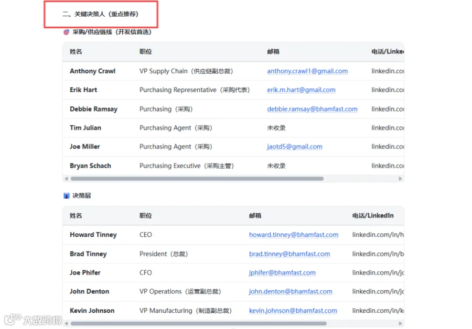The image size is (472, 329).
Task: Click Anthony Crawl's linkedin cell
Action: coord(388,71)
